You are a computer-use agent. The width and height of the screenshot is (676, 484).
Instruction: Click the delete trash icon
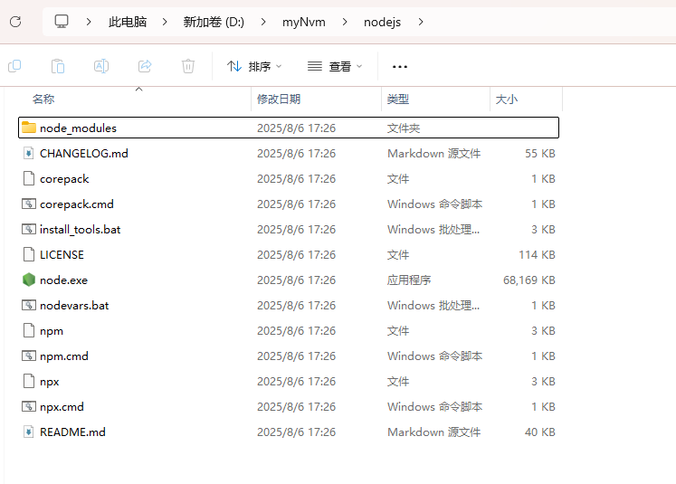pos(188,66)
